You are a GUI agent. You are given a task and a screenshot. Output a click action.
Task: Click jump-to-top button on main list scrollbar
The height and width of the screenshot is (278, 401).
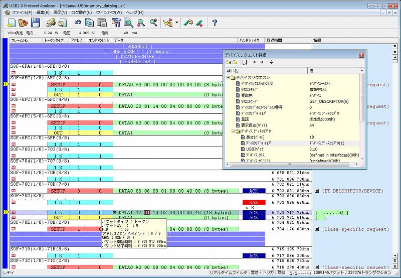click(395, 46)
